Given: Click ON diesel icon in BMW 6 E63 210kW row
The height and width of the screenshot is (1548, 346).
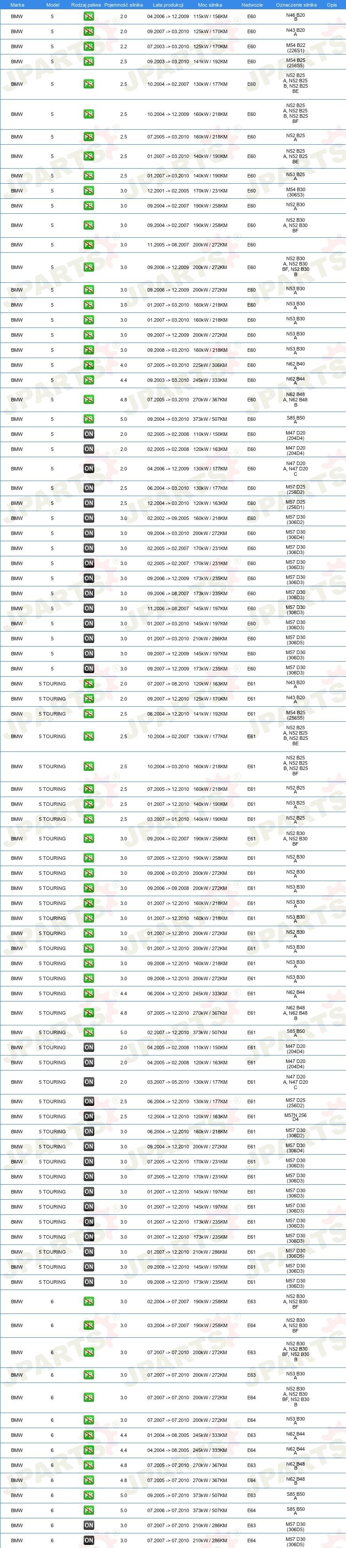Looking at the screenshot, I should 89,1525.
